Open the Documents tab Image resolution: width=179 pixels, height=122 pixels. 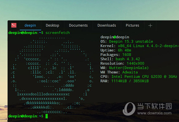(78, 25)
